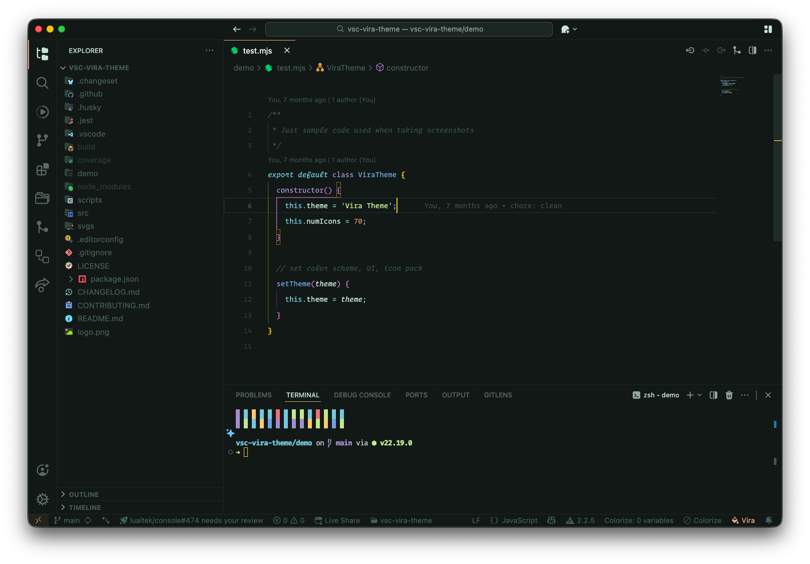Switch to the Debug Console tab
The height and width of the screenshot is (564, 810).
[362, 395]
